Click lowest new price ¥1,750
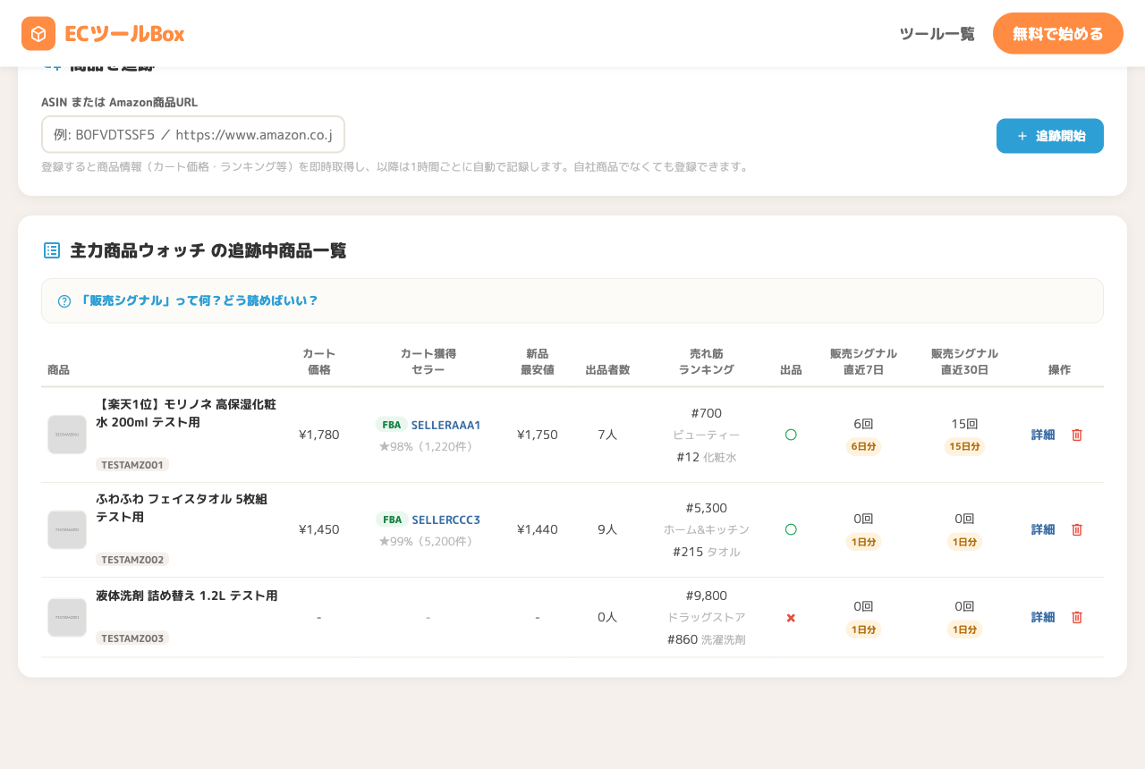The width and height of the screenshot is (1145, 769). pos(538,435)
